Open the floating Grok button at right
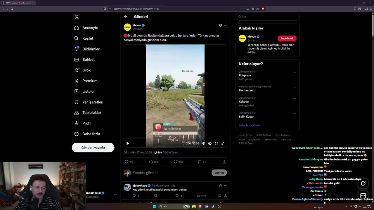Screen dimensions: 374x210 [363, 183]
